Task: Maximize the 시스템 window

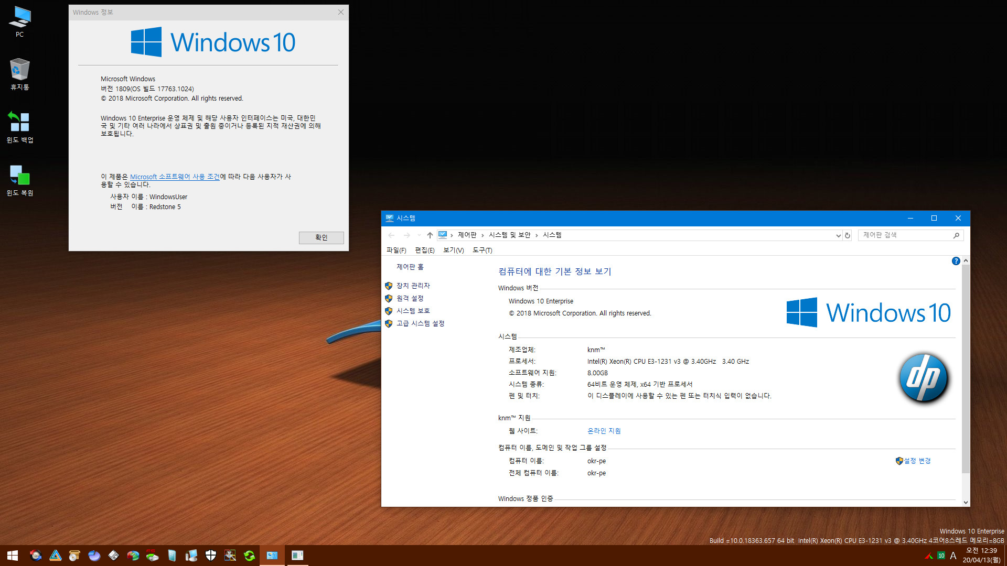Action: (934, 218)
